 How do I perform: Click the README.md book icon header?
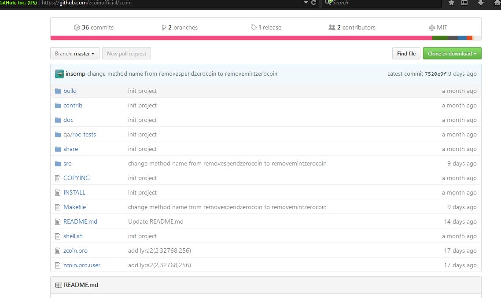(59, 285)
